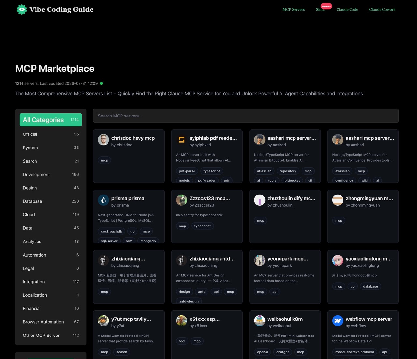Click the aashari avatar on the Confluence card
Screen dimensions: 417x359
pos(338,140)
